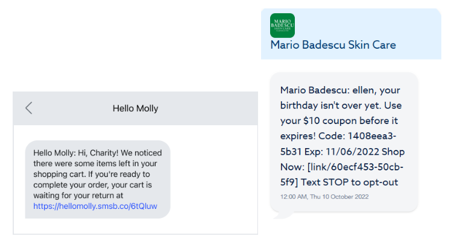Click the light blue Mario Badescu banner
Screen dimensions: 451x239
[x=351, y=34]
